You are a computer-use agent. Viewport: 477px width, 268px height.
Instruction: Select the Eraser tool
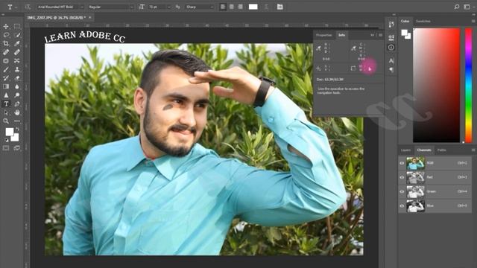pos(17,78)
